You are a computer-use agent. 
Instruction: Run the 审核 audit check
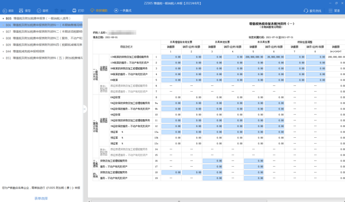click(x=42, y=10)
